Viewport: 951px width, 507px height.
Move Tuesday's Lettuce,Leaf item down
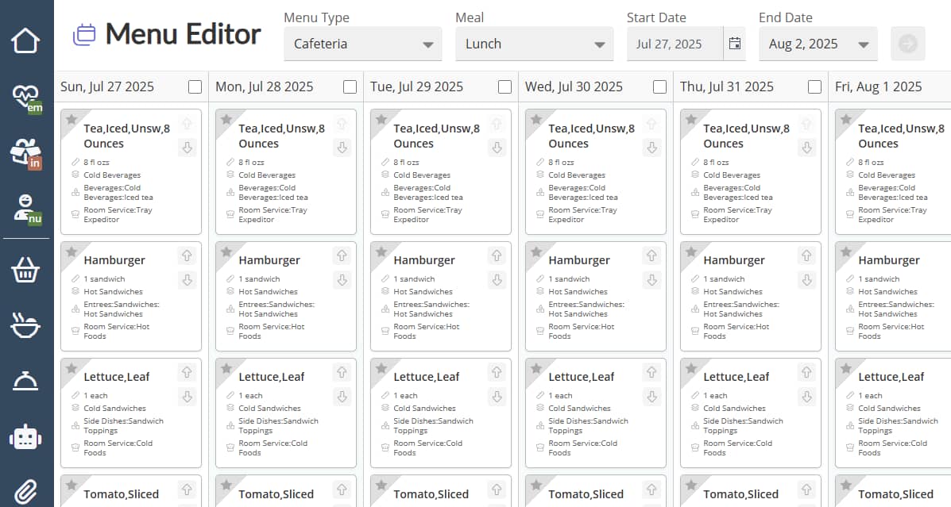pos(497,397)
